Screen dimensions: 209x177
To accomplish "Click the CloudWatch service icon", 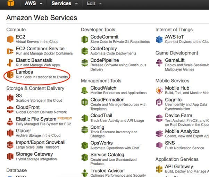I will point(85,90).
